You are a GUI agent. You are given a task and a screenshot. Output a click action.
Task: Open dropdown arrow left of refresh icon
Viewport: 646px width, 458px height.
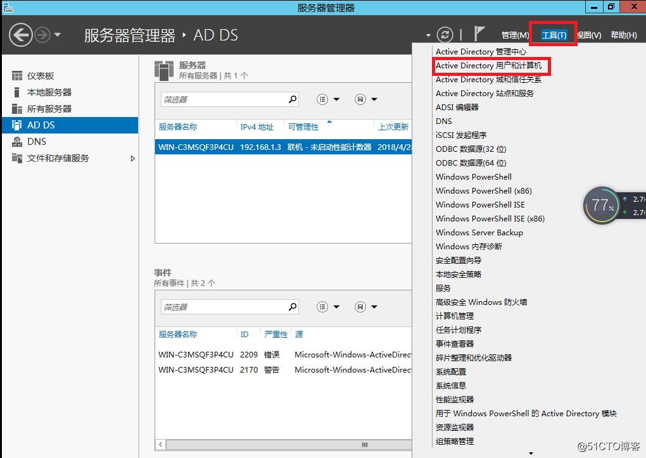429,36
